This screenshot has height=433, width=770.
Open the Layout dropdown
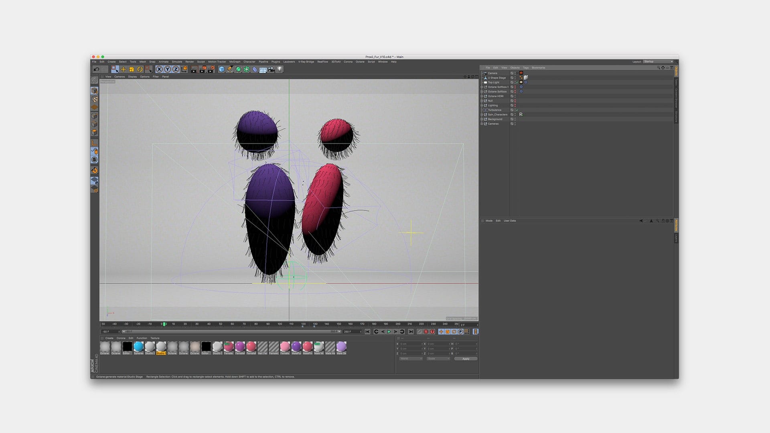pos(658,62)
